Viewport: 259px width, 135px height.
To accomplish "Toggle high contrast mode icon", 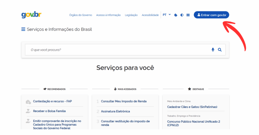I will point(182,15).
